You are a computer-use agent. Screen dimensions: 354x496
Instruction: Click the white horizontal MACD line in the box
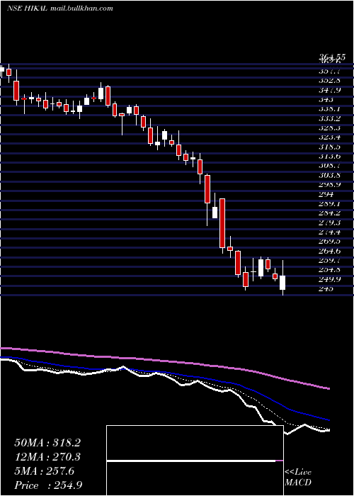coord(191,461)
